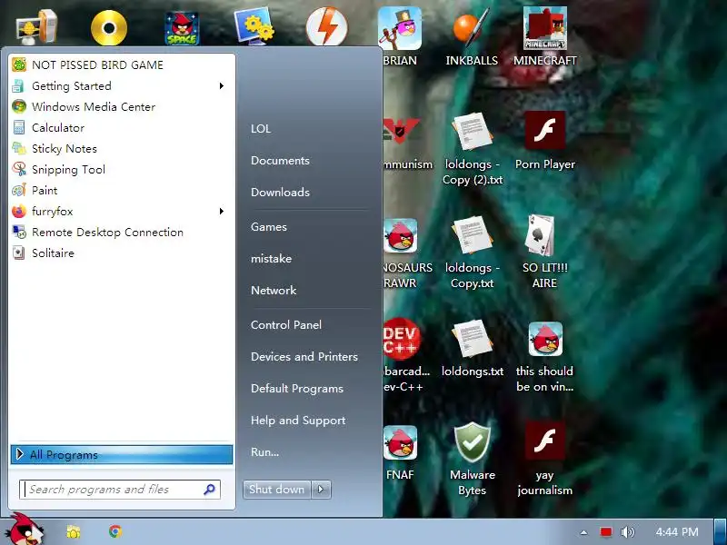Select the loldongs.txt file icon
The image size is (727, 545).
(x=472, y=339)
